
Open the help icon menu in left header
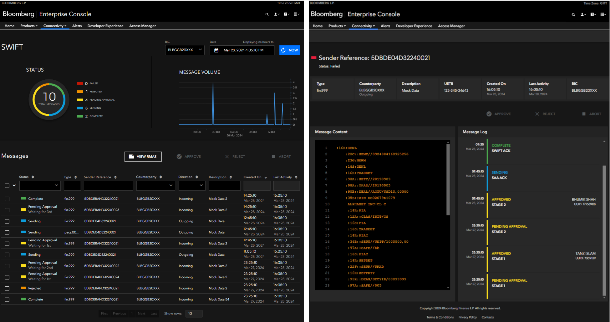pos(287,14)
